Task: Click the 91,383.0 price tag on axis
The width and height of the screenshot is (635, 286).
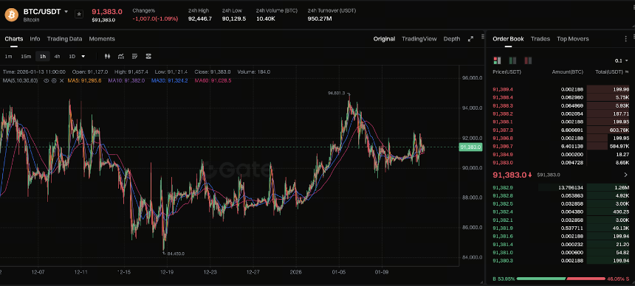Action: click(x=470, y=147)
